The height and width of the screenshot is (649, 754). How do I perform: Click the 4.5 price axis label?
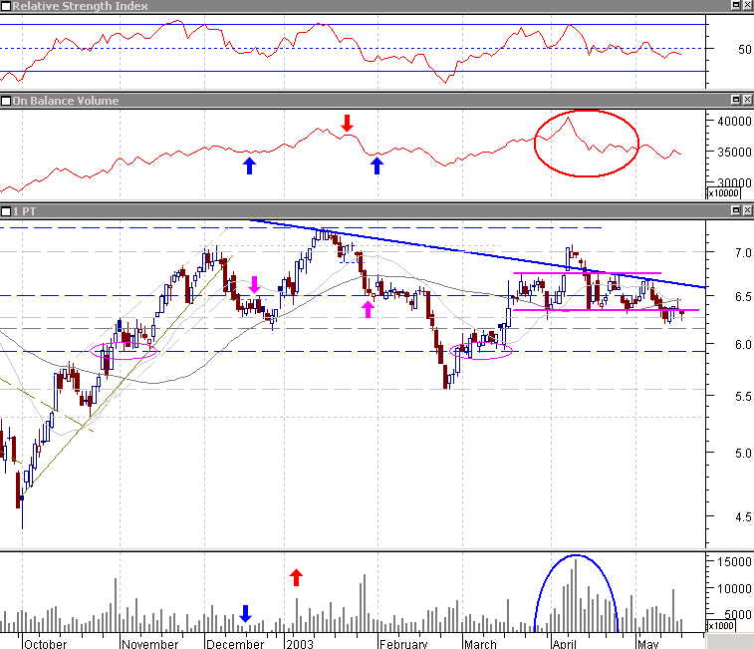(x=743, y=517)
